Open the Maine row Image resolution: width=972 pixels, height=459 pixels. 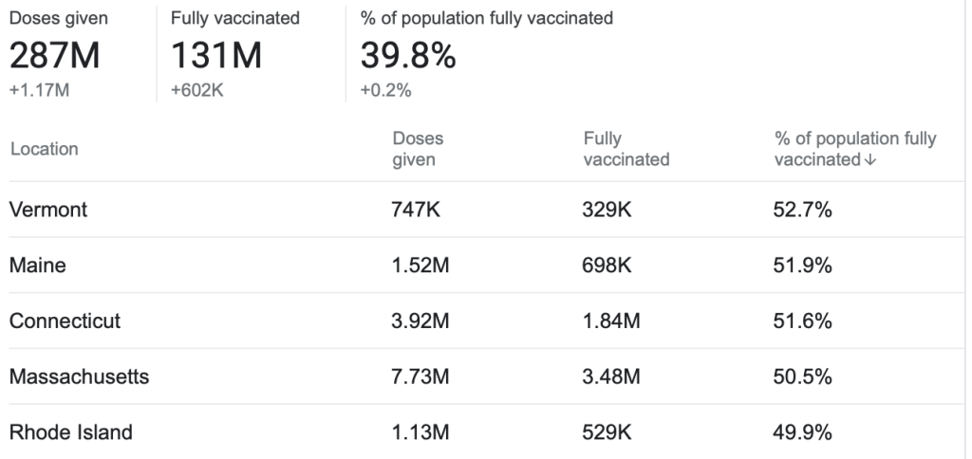click(x=38, y=266)
